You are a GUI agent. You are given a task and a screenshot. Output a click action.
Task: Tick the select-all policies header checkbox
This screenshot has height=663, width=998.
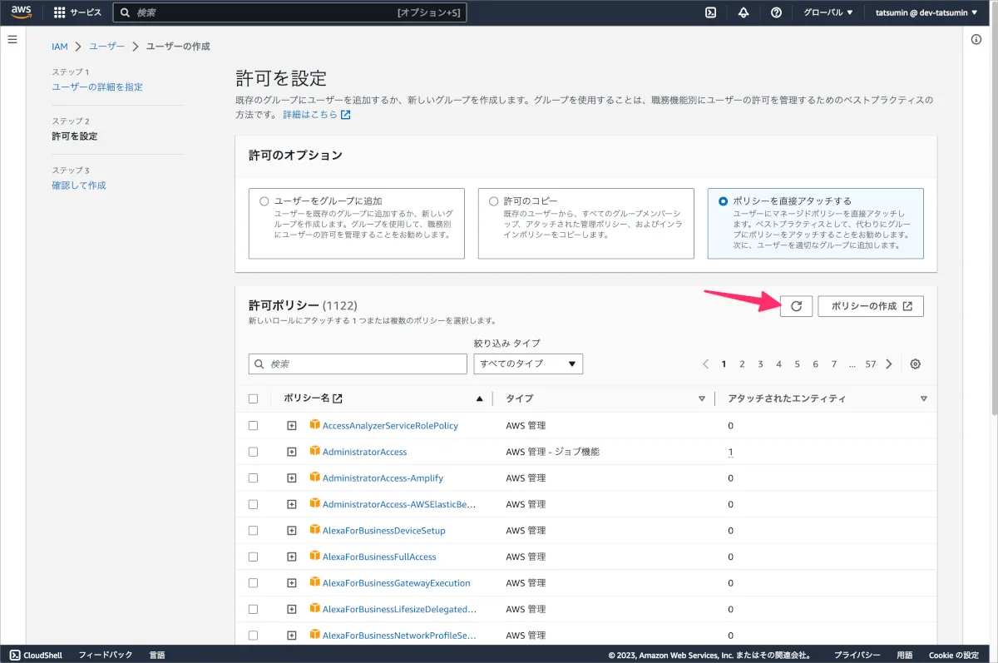[x=254, y=398]
